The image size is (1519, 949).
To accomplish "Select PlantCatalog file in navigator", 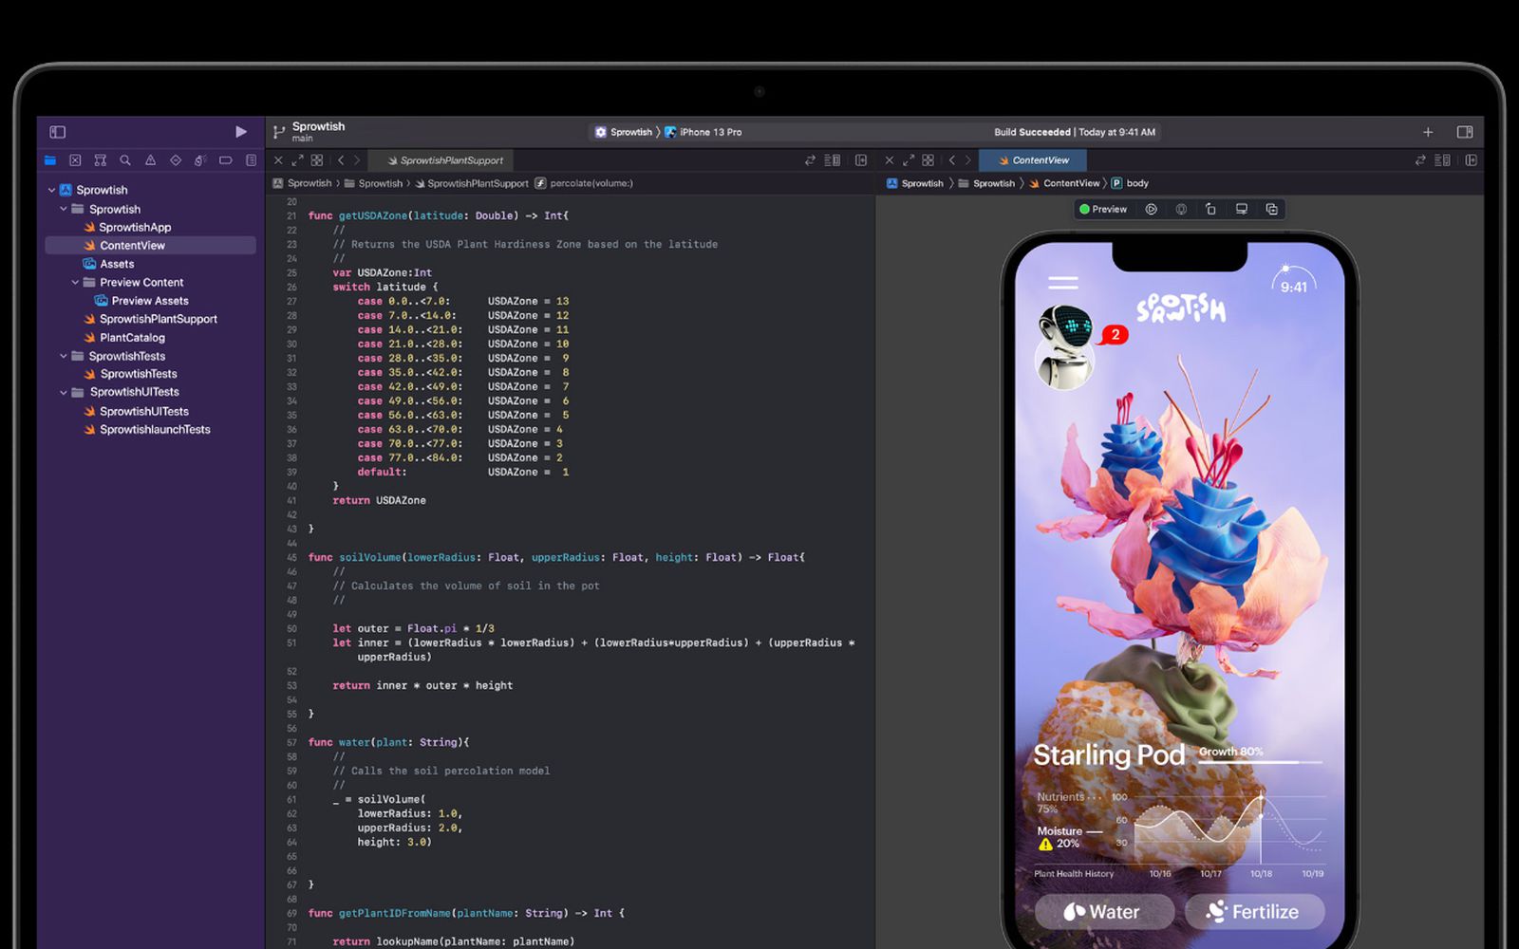I will click(x=132, y=337).
